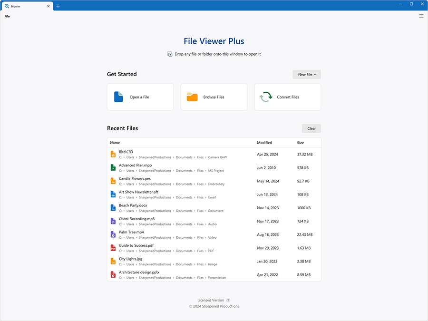Close the Home tab
428x321 pixels.
coord(49,6)
